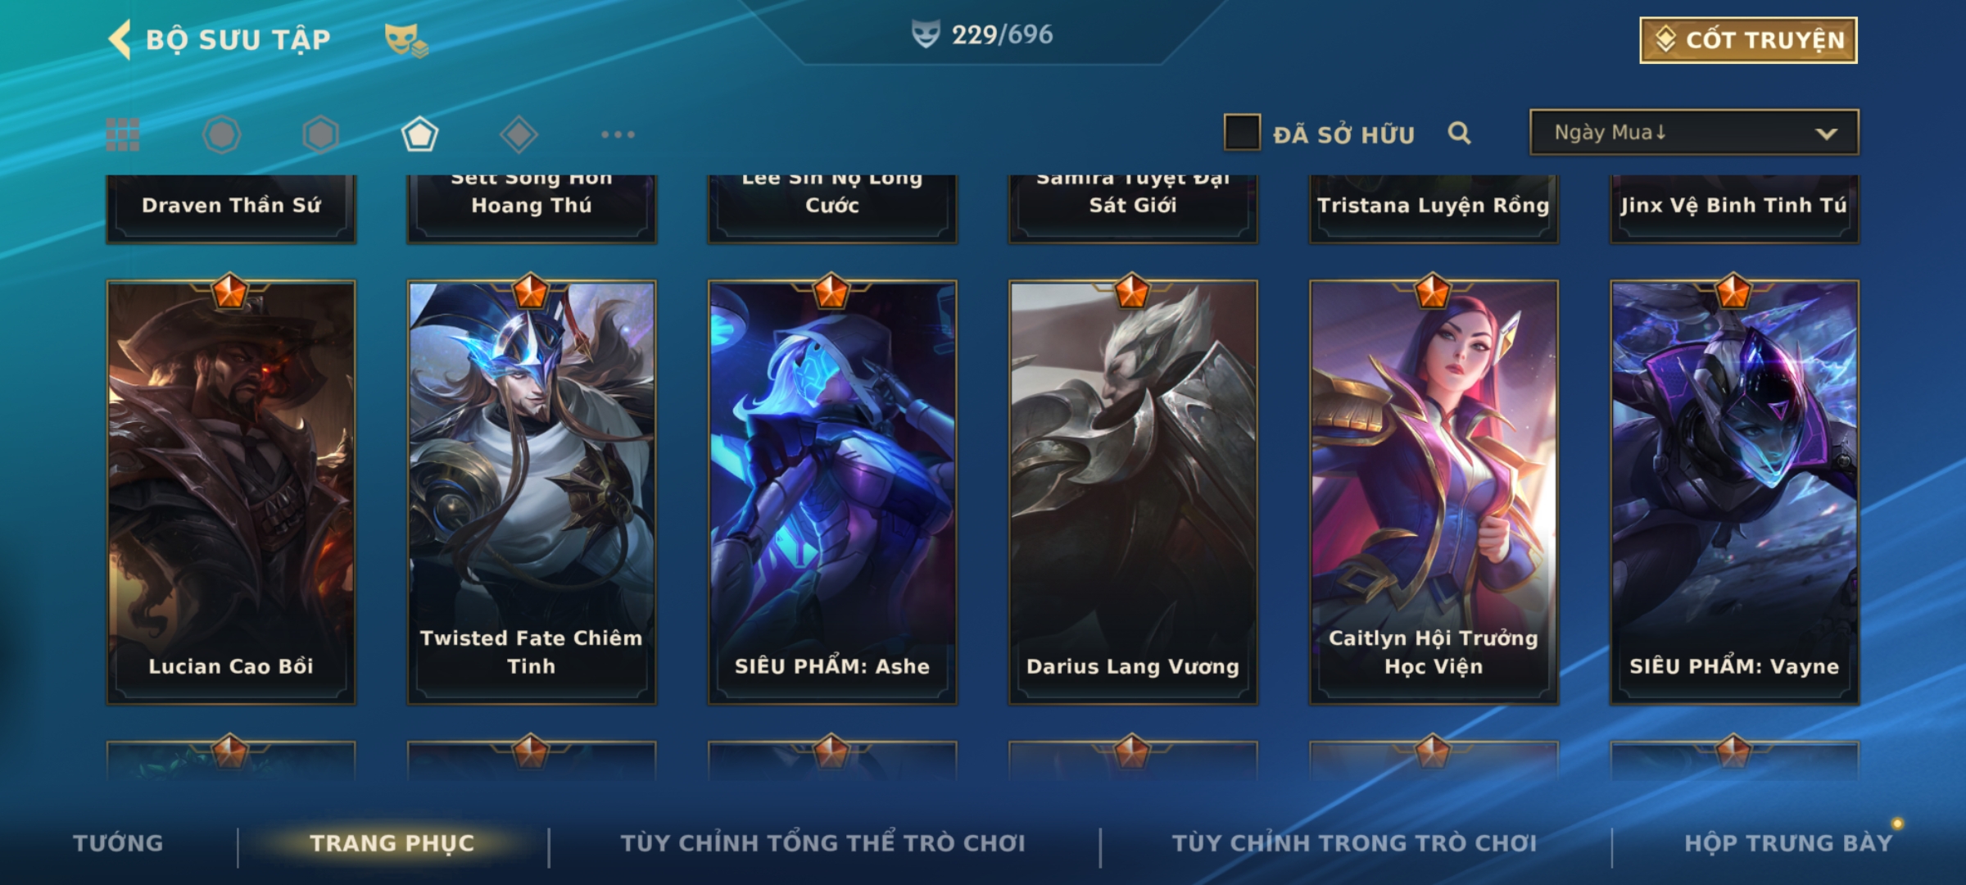Select the first hexagon rarity filter
The height and width of the screenshot is (885, 1966).
tap(222, 134)
